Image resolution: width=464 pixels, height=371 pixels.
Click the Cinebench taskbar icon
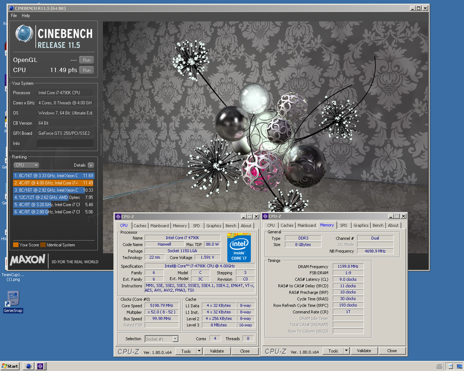click(29, 366)
